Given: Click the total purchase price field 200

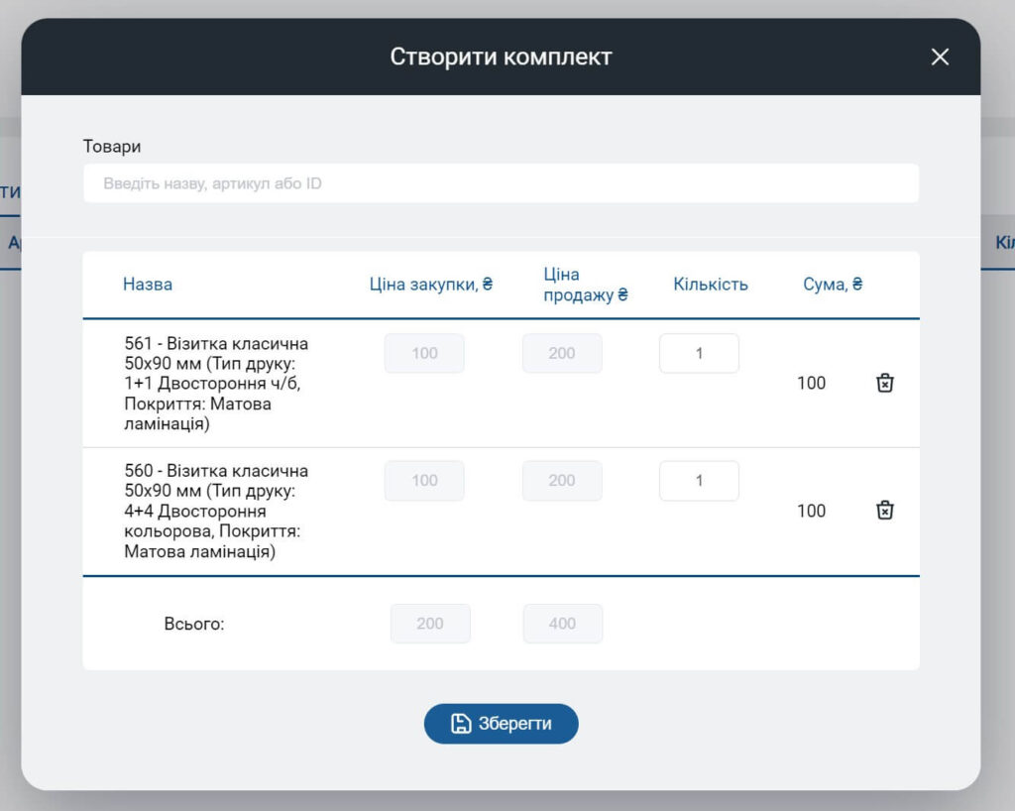Looking at the screenshot, I should 430,624.
